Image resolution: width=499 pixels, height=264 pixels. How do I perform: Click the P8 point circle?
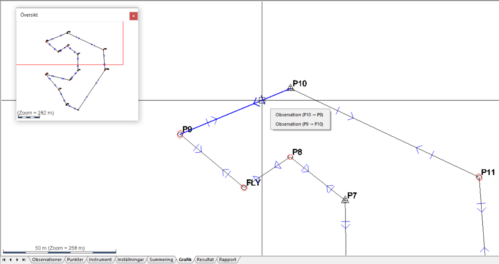[x=290, y=157]
